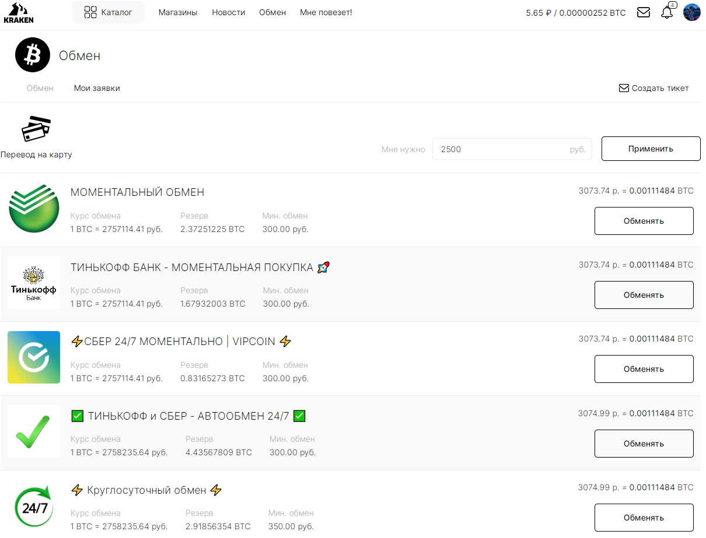Click the large green checkmark logo
The image size is (706, 538).
click(34, 432)
